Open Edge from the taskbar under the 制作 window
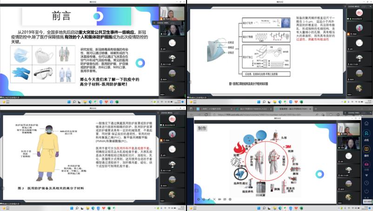This screenshot has width=373, height=211. tap(280, 208)
